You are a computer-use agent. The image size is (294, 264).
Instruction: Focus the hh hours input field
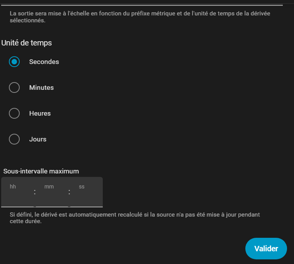(x=17, y=192)
